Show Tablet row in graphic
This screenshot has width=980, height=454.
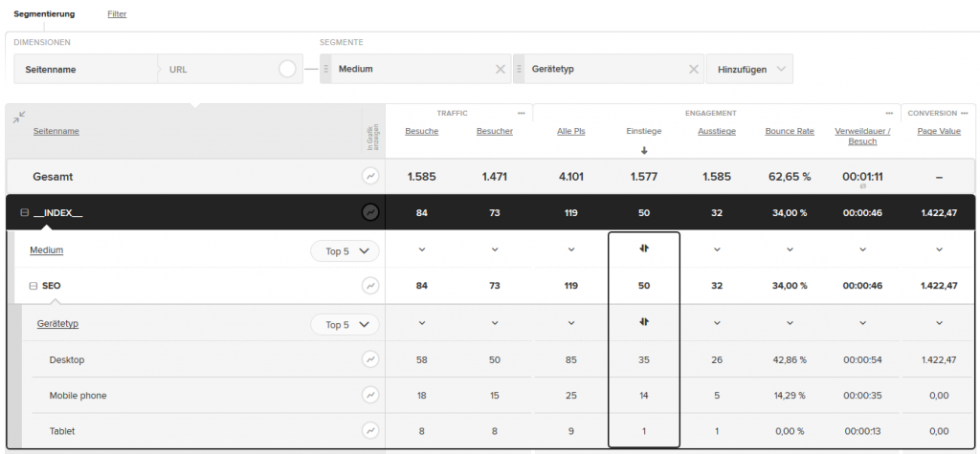[370, 431]
